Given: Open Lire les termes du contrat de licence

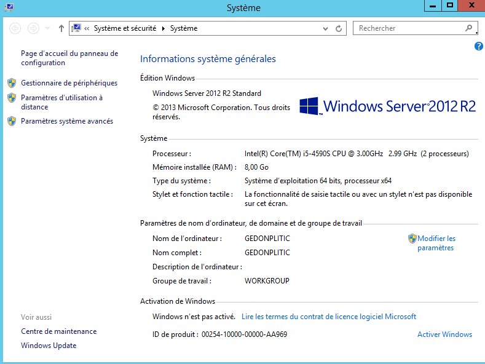Looking at the screenshot, I should point(329,316).
